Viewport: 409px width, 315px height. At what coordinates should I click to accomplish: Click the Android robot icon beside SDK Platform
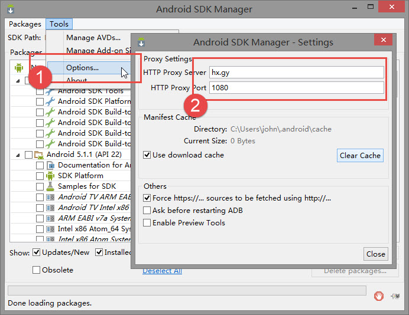[x=50, y=176]
